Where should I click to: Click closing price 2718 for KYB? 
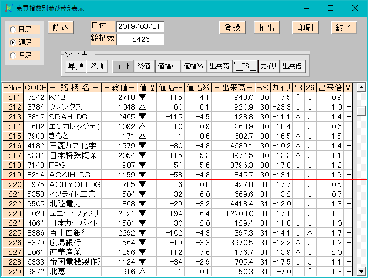tap(127, 97)
